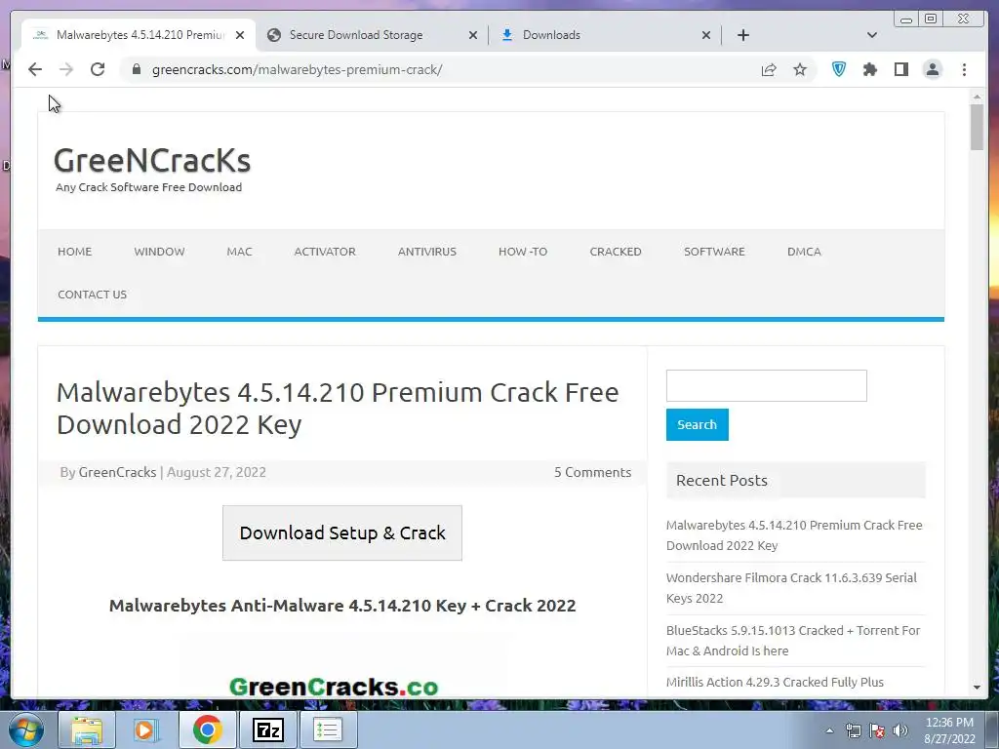
Task: Click the padlock site info icon
Action: click(137, 69)
